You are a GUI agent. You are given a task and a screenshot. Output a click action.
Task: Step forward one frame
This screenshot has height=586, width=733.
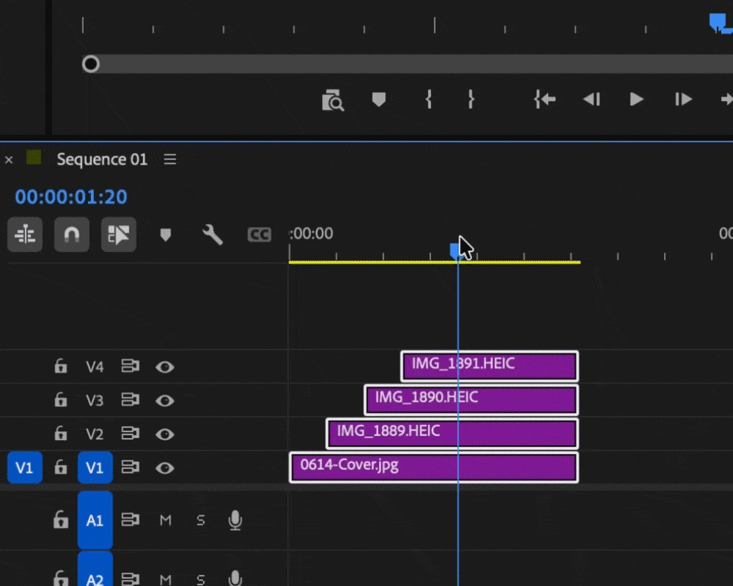coord(683,99)
